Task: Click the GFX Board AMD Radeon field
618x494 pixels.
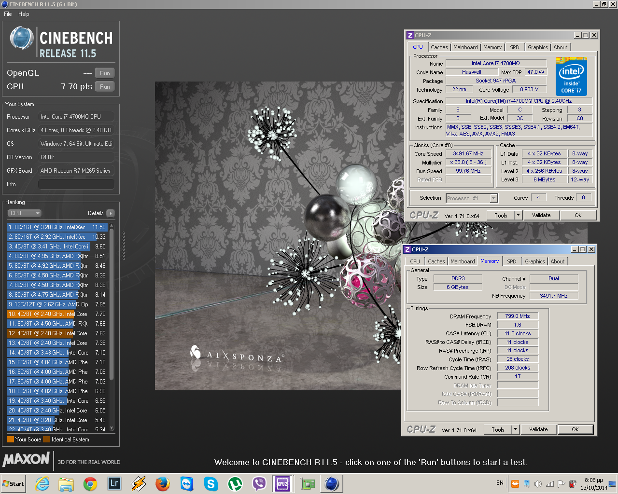Action: (76, 171)
